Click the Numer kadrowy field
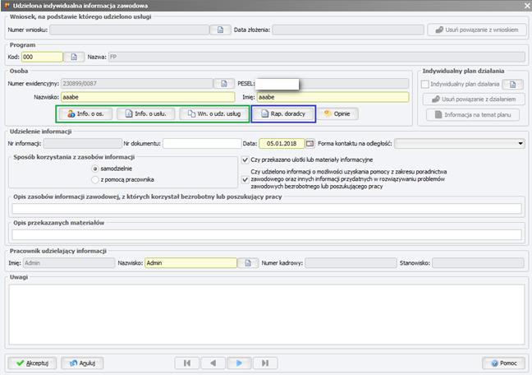Viewport: 532px width, 375px height. [351, 263]
